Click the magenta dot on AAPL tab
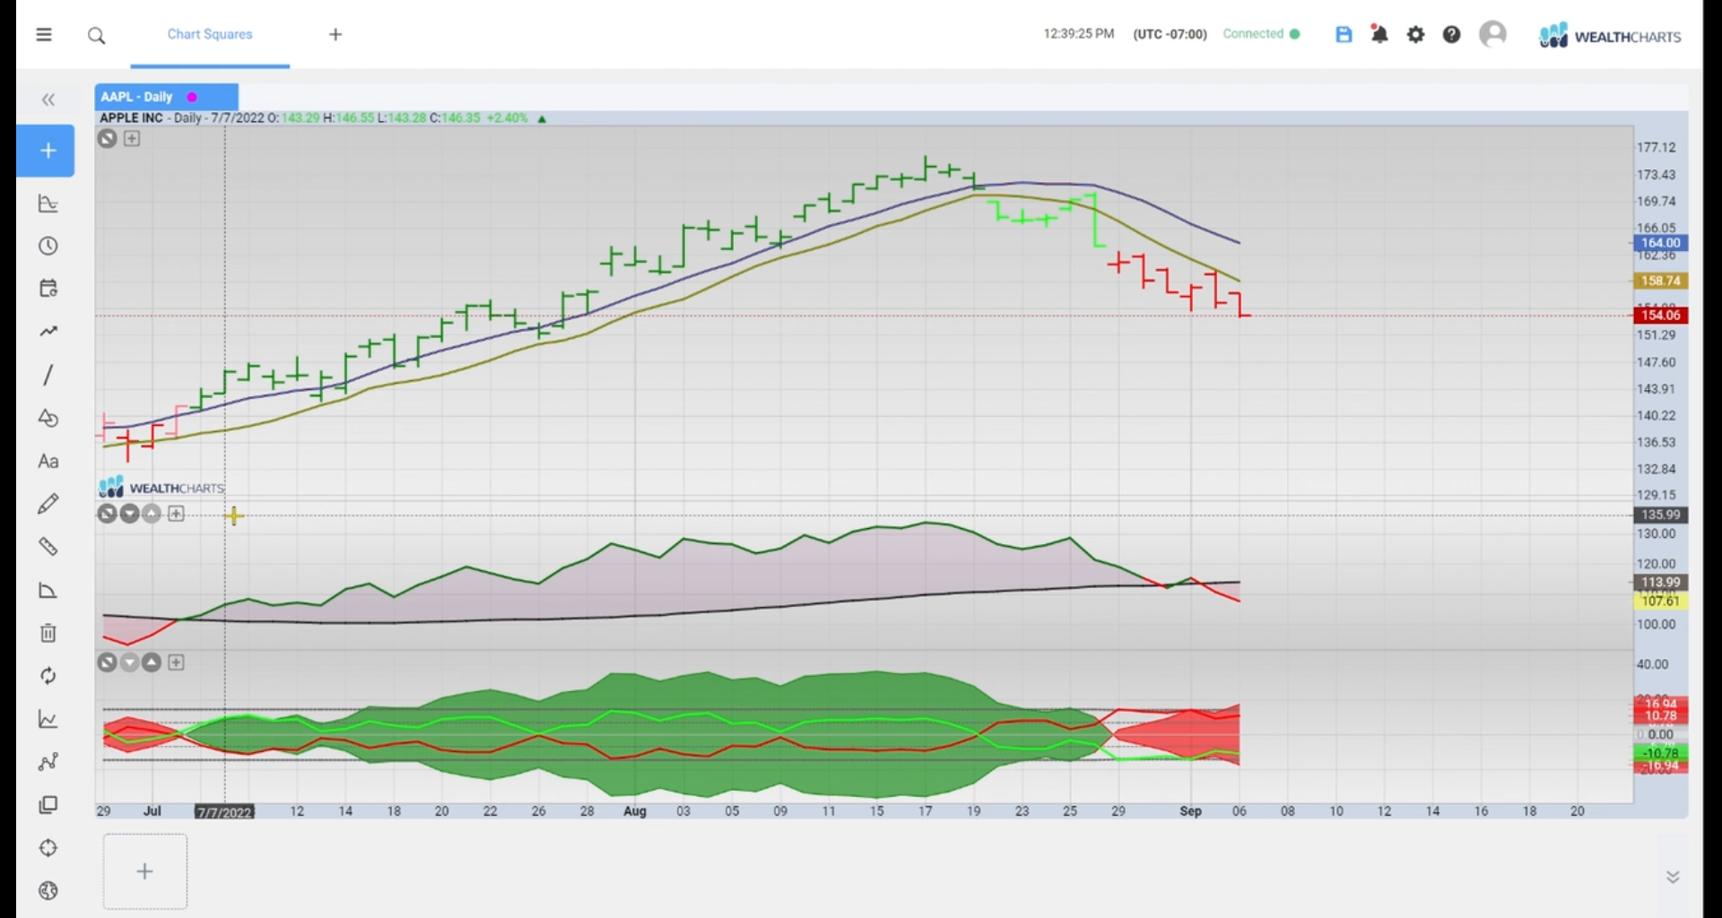 (x=192, y=97)
